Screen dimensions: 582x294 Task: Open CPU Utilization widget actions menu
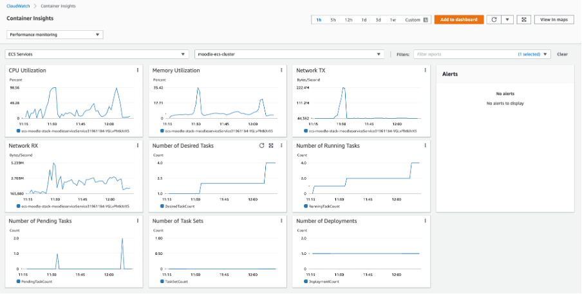[x=137, y=70]
